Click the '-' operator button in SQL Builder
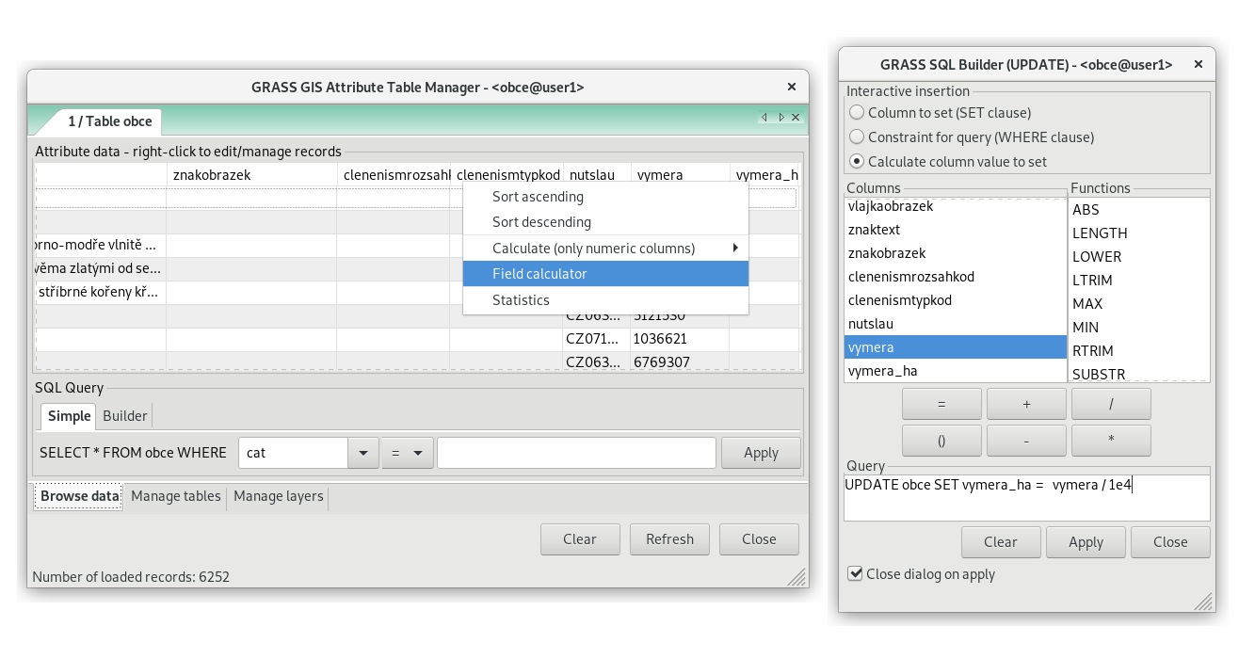1239x659 pixels. (1026, 440)
